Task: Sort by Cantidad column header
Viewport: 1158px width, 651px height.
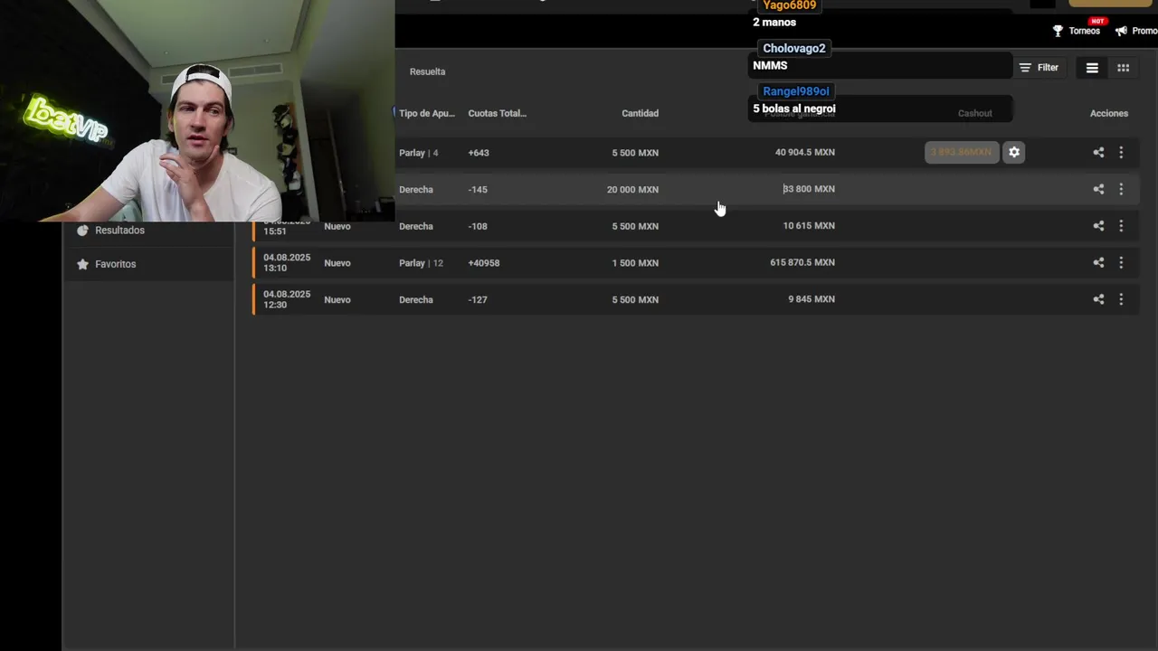Action: click(640, 113)
